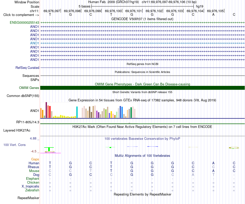Click the olive ring shape in PhyloP track
The width and height of the screenshot is (245, 204).
[234, 148]
